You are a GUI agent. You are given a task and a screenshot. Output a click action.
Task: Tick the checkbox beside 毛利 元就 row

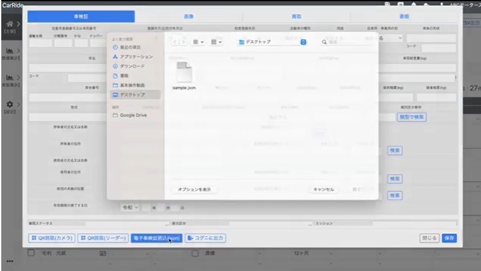point(30,253)
